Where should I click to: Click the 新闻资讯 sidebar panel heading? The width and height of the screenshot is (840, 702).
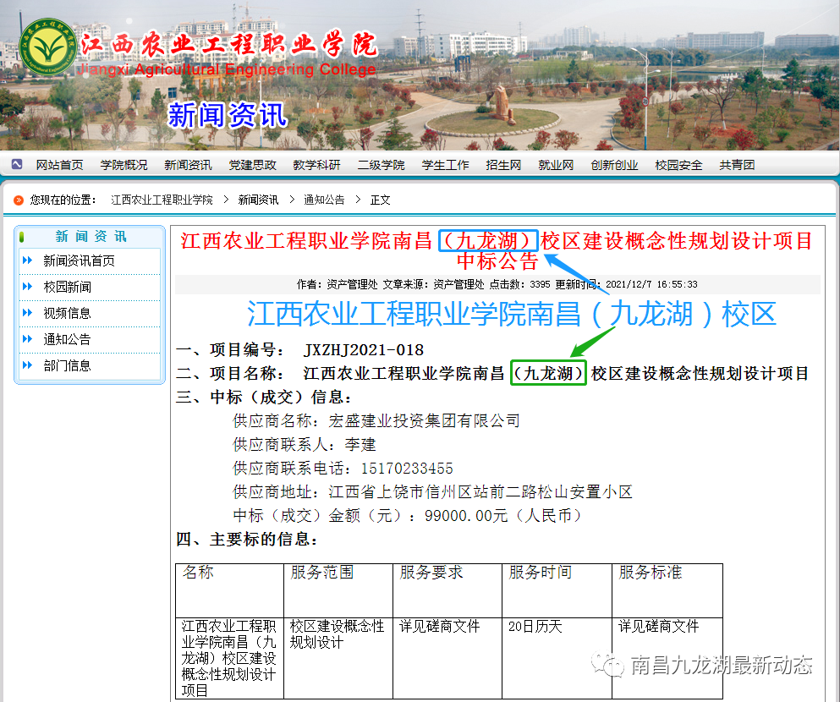[91, 236]
